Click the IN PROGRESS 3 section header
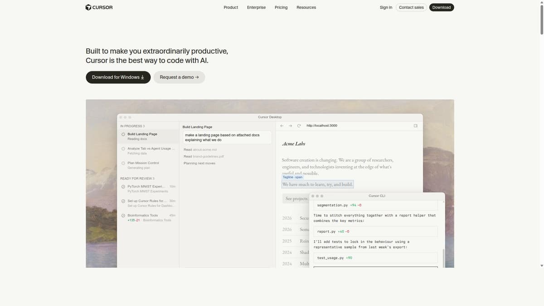 tap(132, 126)
